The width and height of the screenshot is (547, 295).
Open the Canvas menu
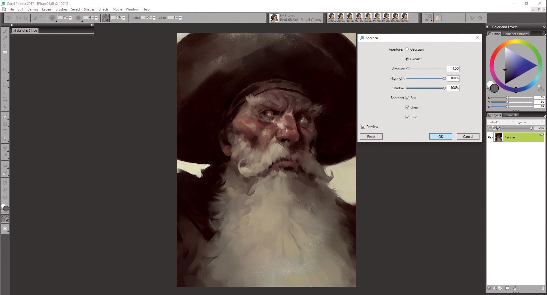click(33, 9)
